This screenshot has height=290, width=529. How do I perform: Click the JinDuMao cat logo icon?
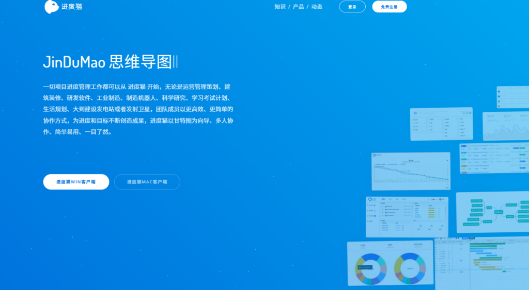pyautogui.click(x=51, y=7)
